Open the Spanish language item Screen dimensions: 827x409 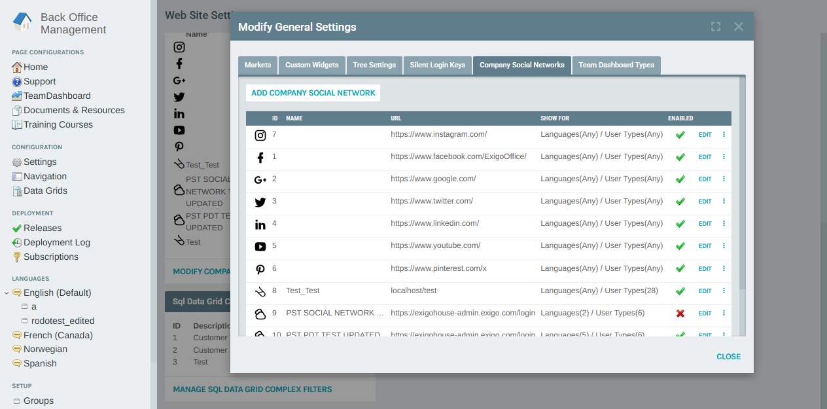pos(40,364)
